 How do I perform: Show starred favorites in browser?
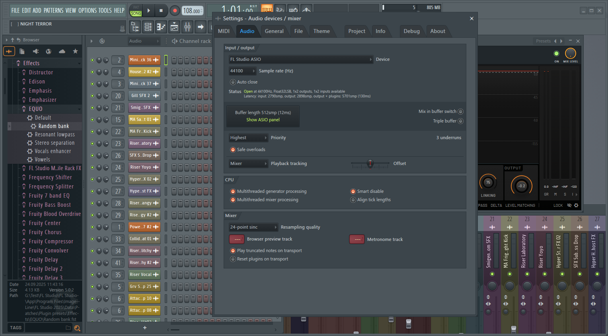click(x=75, y=51)
